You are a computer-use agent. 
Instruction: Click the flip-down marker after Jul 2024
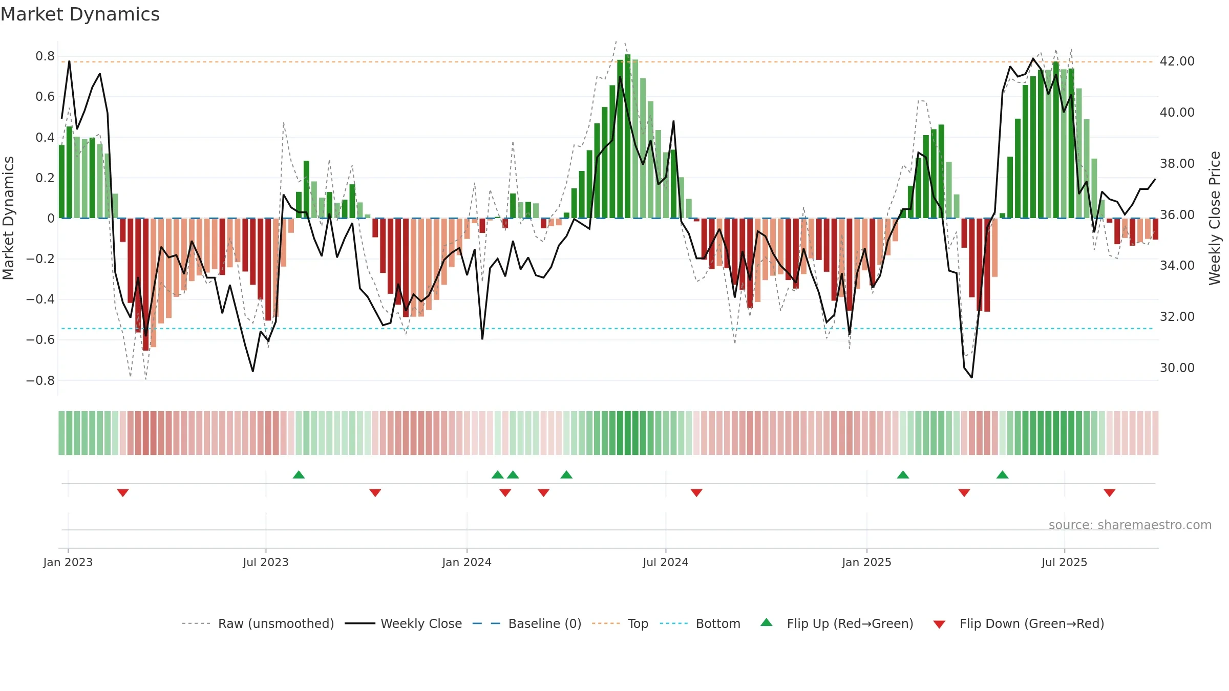tap(696, 492)
